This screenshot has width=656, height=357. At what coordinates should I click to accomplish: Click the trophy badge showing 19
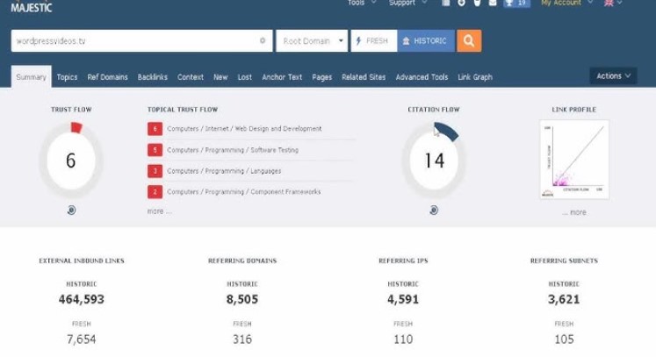pyautogui.click(x=516, y=3)
